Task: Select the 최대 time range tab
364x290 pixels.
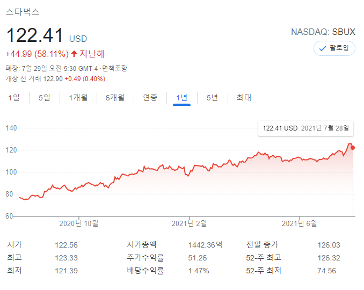Action: pyautogui.click(x=244, y=98)
